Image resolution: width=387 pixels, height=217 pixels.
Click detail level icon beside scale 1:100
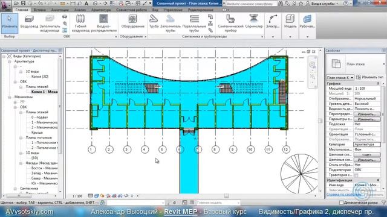coord(91,196)
